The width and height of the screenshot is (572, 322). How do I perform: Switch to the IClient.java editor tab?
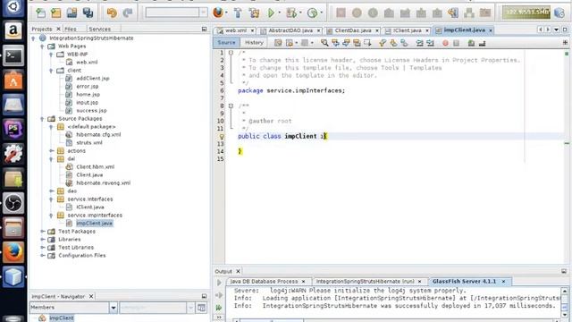tap(408, 30)
